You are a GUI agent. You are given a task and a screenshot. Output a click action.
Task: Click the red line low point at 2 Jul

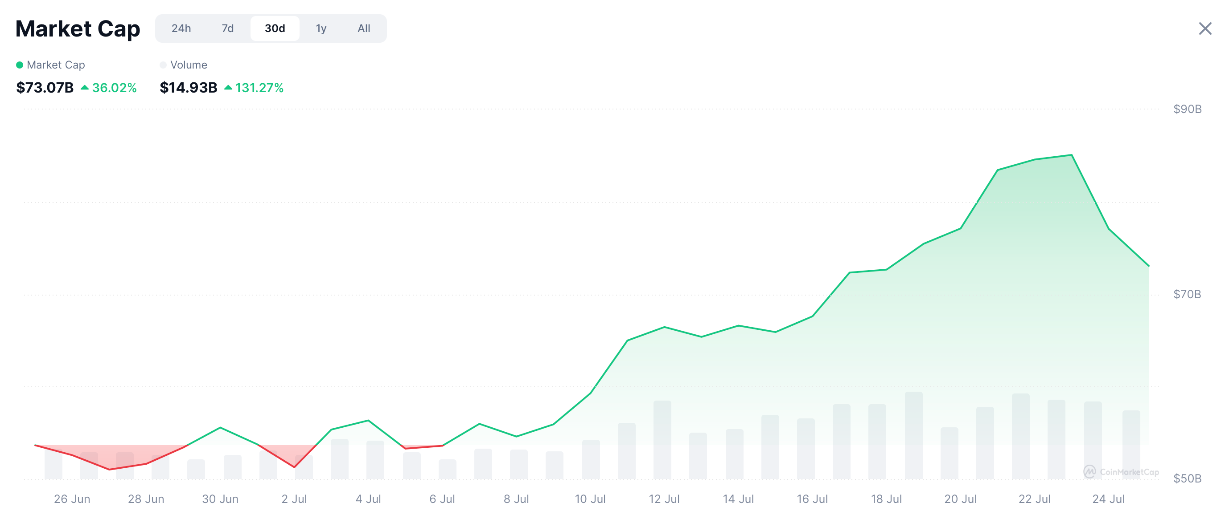[x=294, y=467]
